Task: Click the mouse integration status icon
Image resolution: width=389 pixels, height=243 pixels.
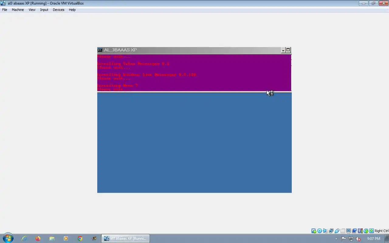Action: pyautogui.click(x=366, y=231)
